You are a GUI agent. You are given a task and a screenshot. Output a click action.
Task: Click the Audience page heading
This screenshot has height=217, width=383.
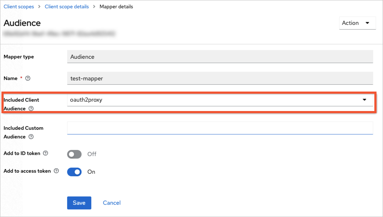(x=22, y=23)
